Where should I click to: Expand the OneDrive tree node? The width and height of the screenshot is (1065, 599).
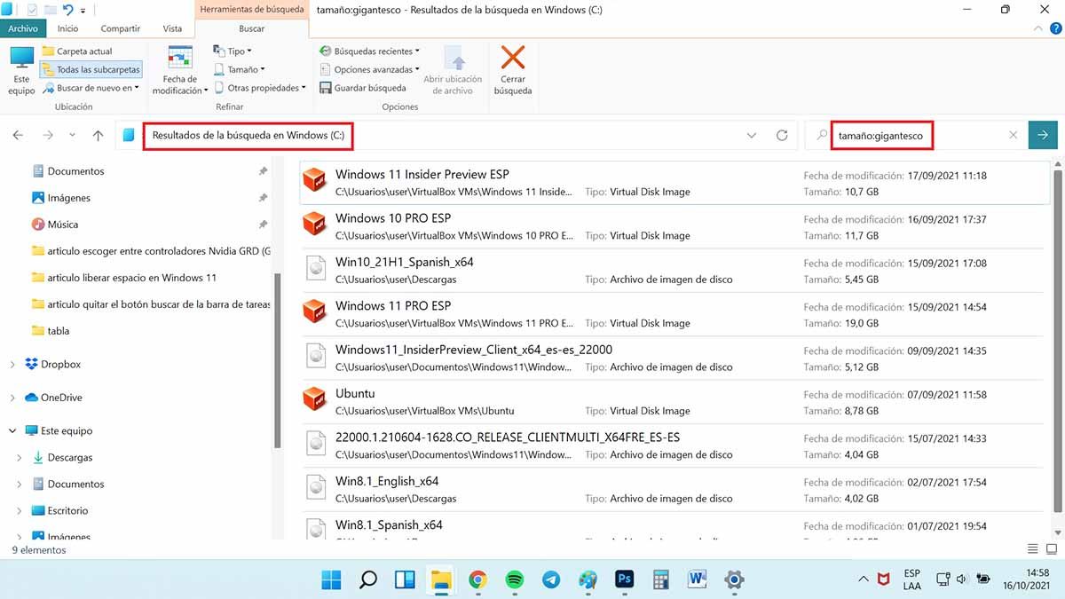click(12, 398)
